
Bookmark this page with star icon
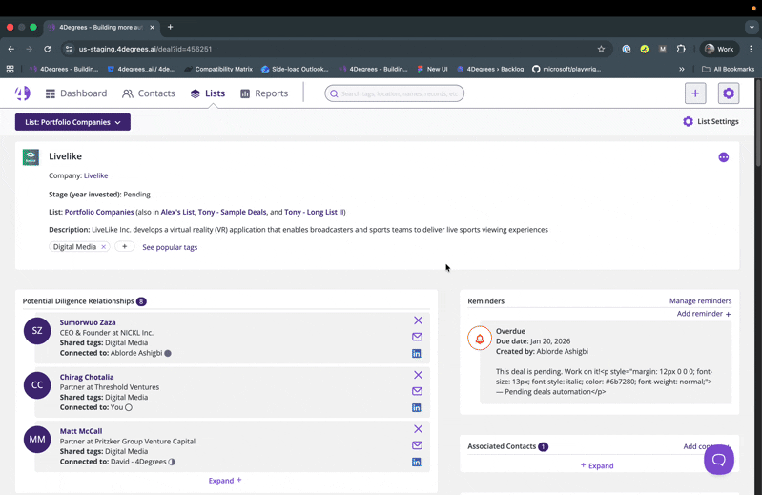601,49
